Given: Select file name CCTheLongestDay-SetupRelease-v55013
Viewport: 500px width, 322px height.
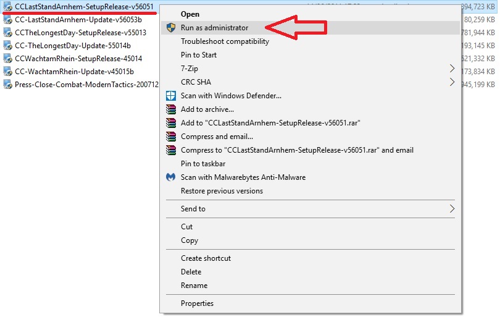Looking at the screenshot, I should click(80, 33).
